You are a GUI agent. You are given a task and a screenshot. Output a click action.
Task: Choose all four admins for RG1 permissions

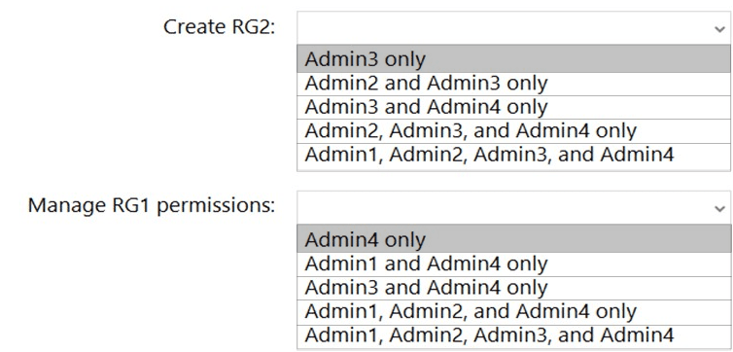(x=513, y=335)
